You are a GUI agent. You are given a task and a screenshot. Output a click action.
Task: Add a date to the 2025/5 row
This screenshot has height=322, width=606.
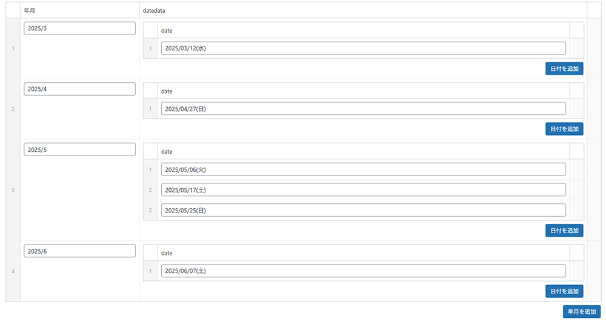(x=564, y=231)
